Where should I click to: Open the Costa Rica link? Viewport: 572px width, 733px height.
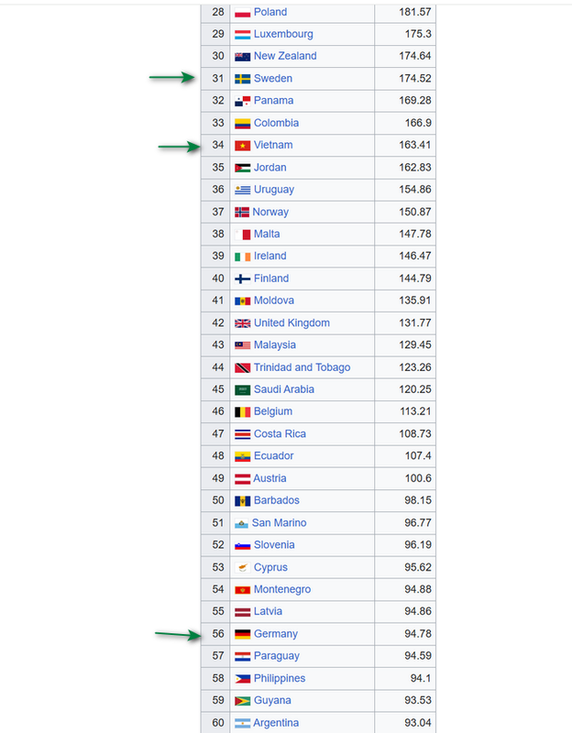pyautogui.click(x=280, y=433)
